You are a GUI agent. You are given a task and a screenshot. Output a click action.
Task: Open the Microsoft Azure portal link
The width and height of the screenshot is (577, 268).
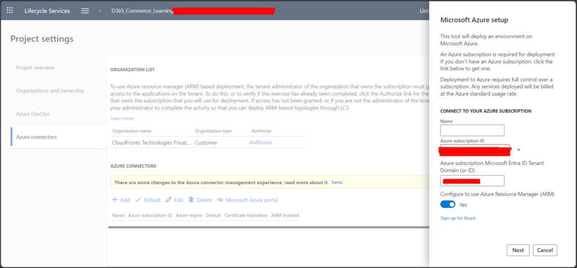247,200
